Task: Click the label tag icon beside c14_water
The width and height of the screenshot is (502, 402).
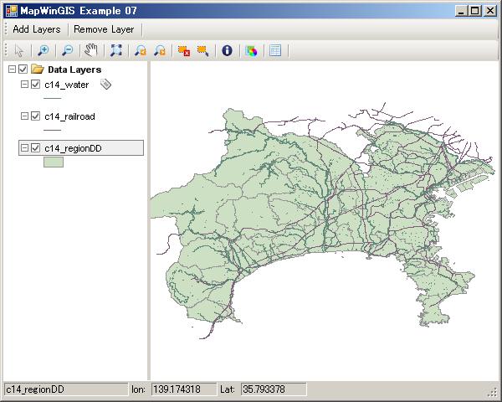Action: pos(105,85)
